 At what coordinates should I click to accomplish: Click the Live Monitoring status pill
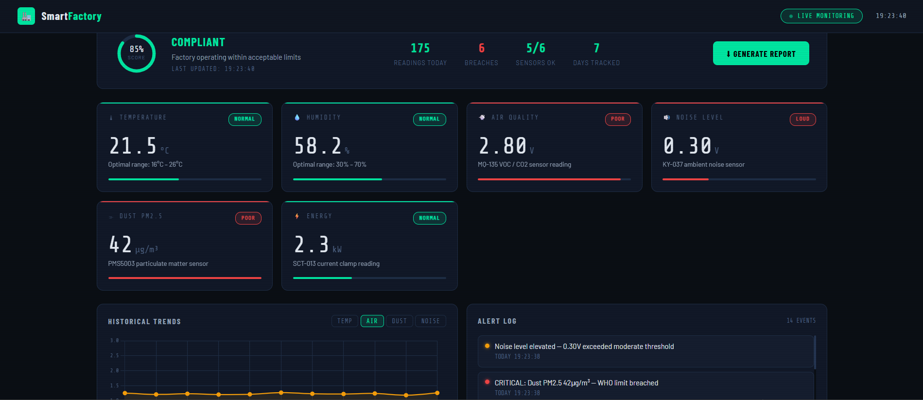tap(821, 16)
